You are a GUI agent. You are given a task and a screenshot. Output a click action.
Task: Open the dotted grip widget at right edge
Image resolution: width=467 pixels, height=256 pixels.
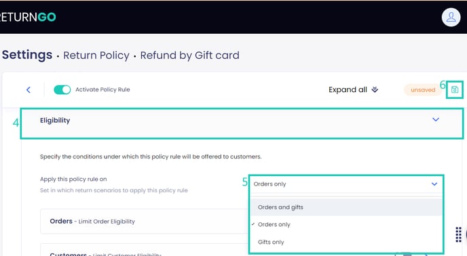tap(459, 234)
